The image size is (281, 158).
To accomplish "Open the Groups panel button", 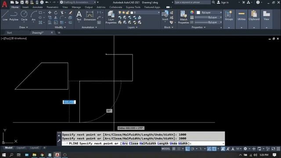I will [x=229, y=16].
